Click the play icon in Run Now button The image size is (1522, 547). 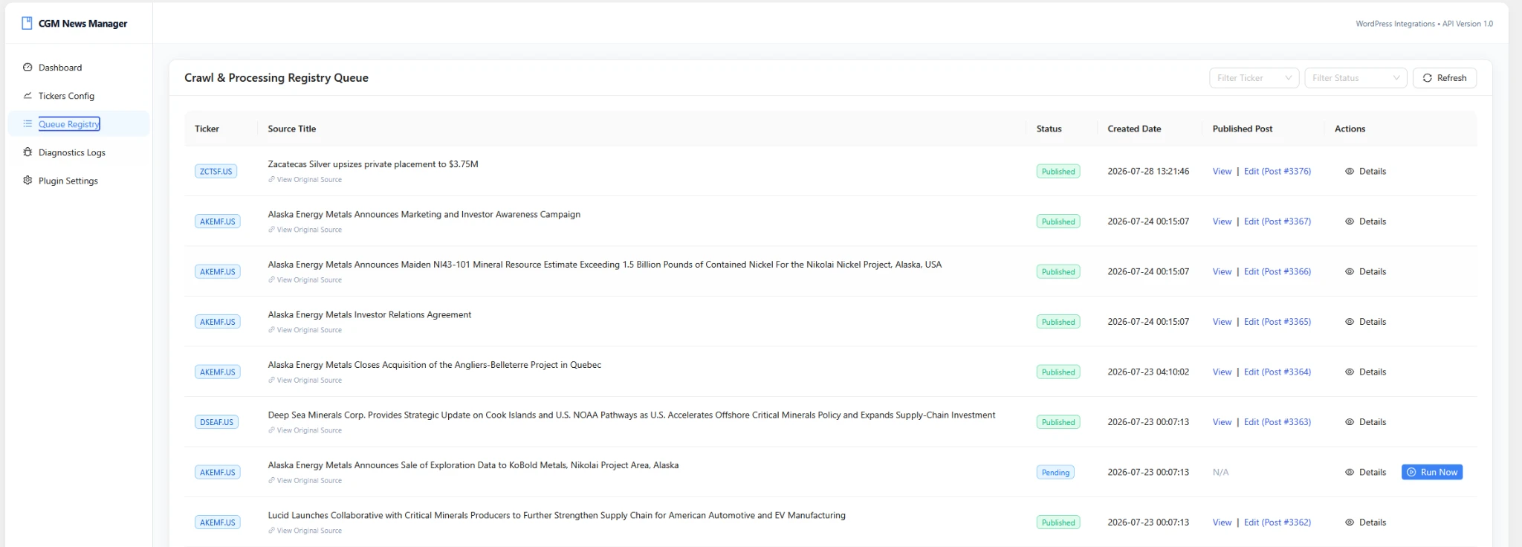1411,472
